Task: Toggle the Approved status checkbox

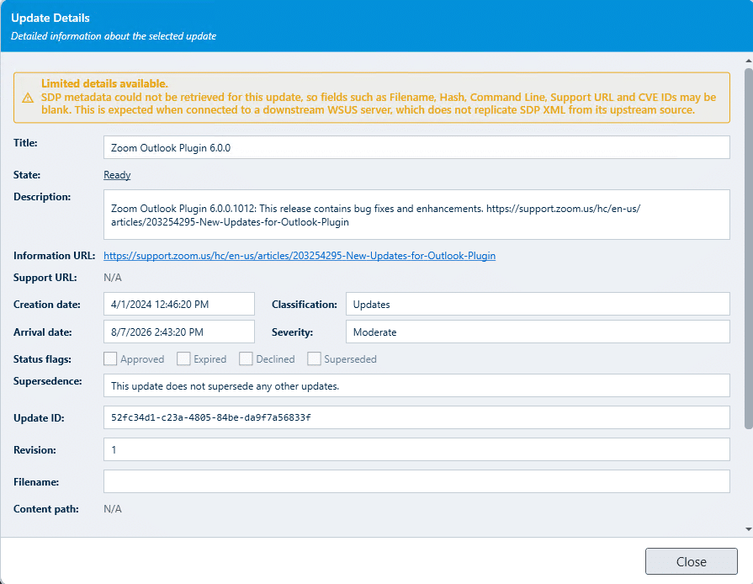Action: coord(110,358)
